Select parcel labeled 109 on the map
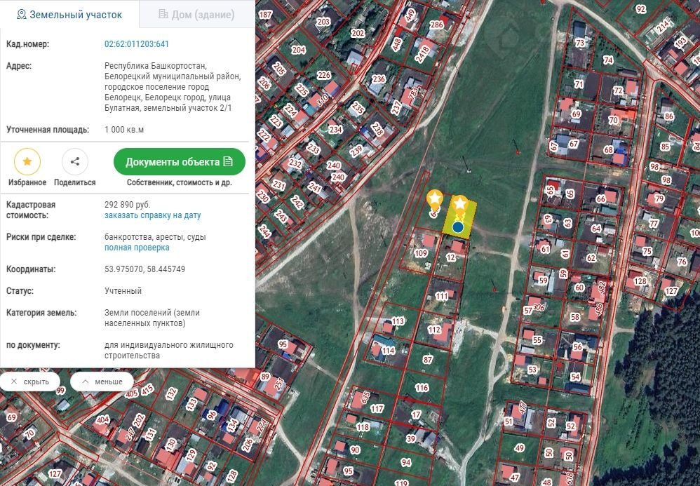This screenshot has width=700, height=486. click(421, 253)
